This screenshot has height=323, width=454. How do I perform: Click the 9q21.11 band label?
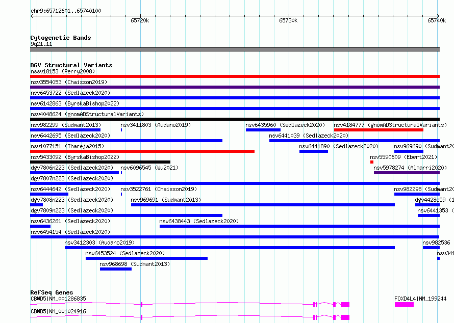point(41,44)
